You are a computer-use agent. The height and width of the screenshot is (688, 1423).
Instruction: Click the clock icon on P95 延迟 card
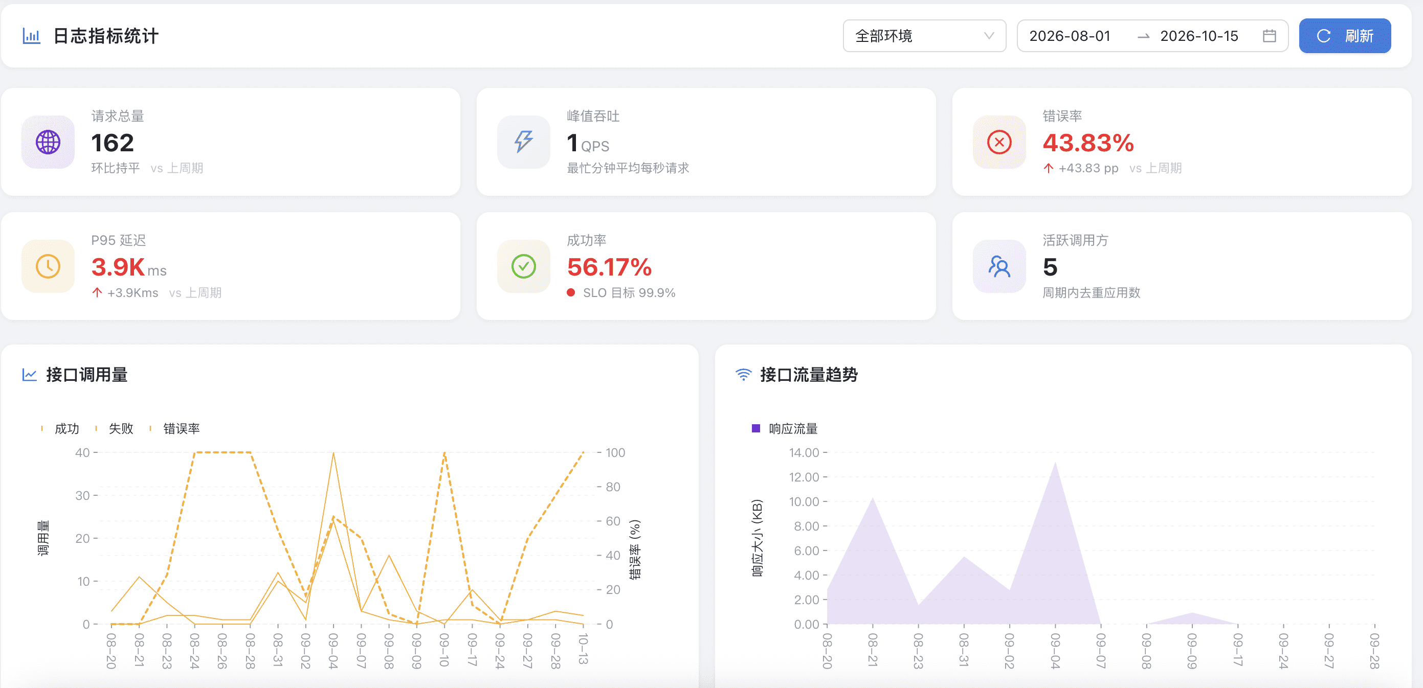[48, 266]
